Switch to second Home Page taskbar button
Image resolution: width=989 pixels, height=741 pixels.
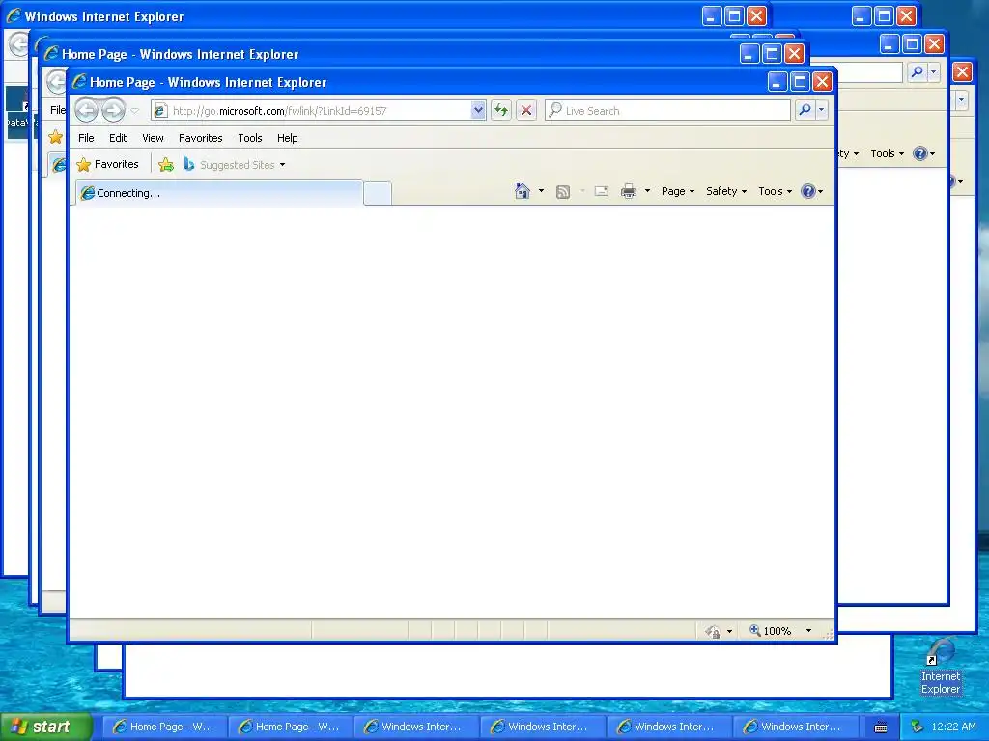click(289, 727)
